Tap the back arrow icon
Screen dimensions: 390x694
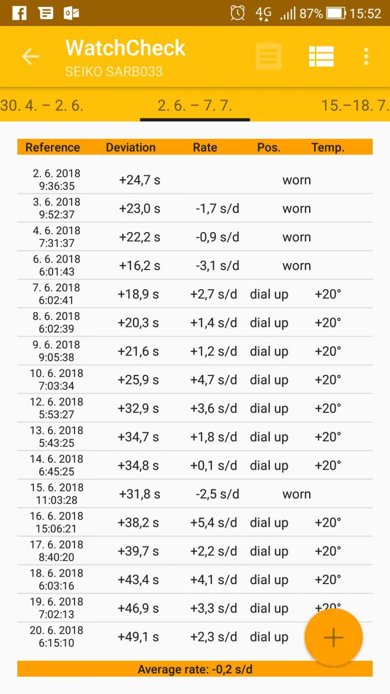click(30, 57)
